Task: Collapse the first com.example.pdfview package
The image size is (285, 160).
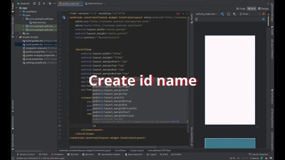Action: point(24,19)
